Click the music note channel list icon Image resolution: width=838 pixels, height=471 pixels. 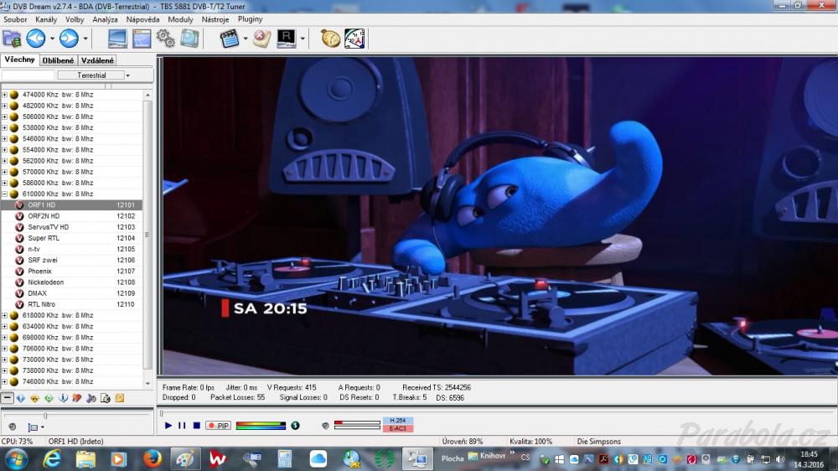point(91,398)
